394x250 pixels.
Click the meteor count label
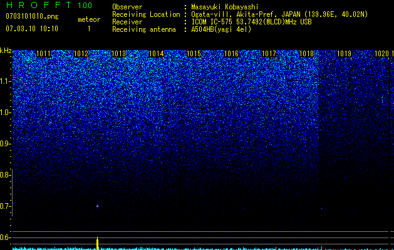(89, 19)
